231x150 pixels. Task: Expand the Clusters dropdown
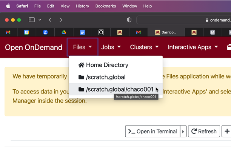(144, 47)
